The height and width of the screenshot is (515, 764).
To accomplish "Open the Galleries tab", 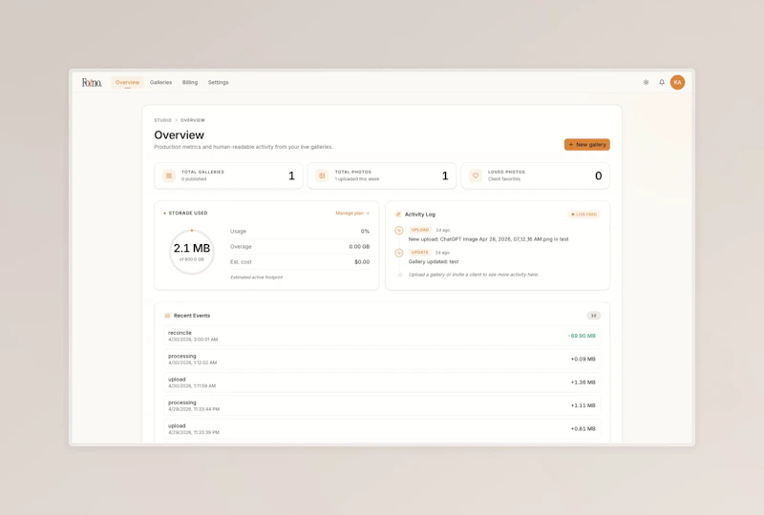I will point(160,82).
